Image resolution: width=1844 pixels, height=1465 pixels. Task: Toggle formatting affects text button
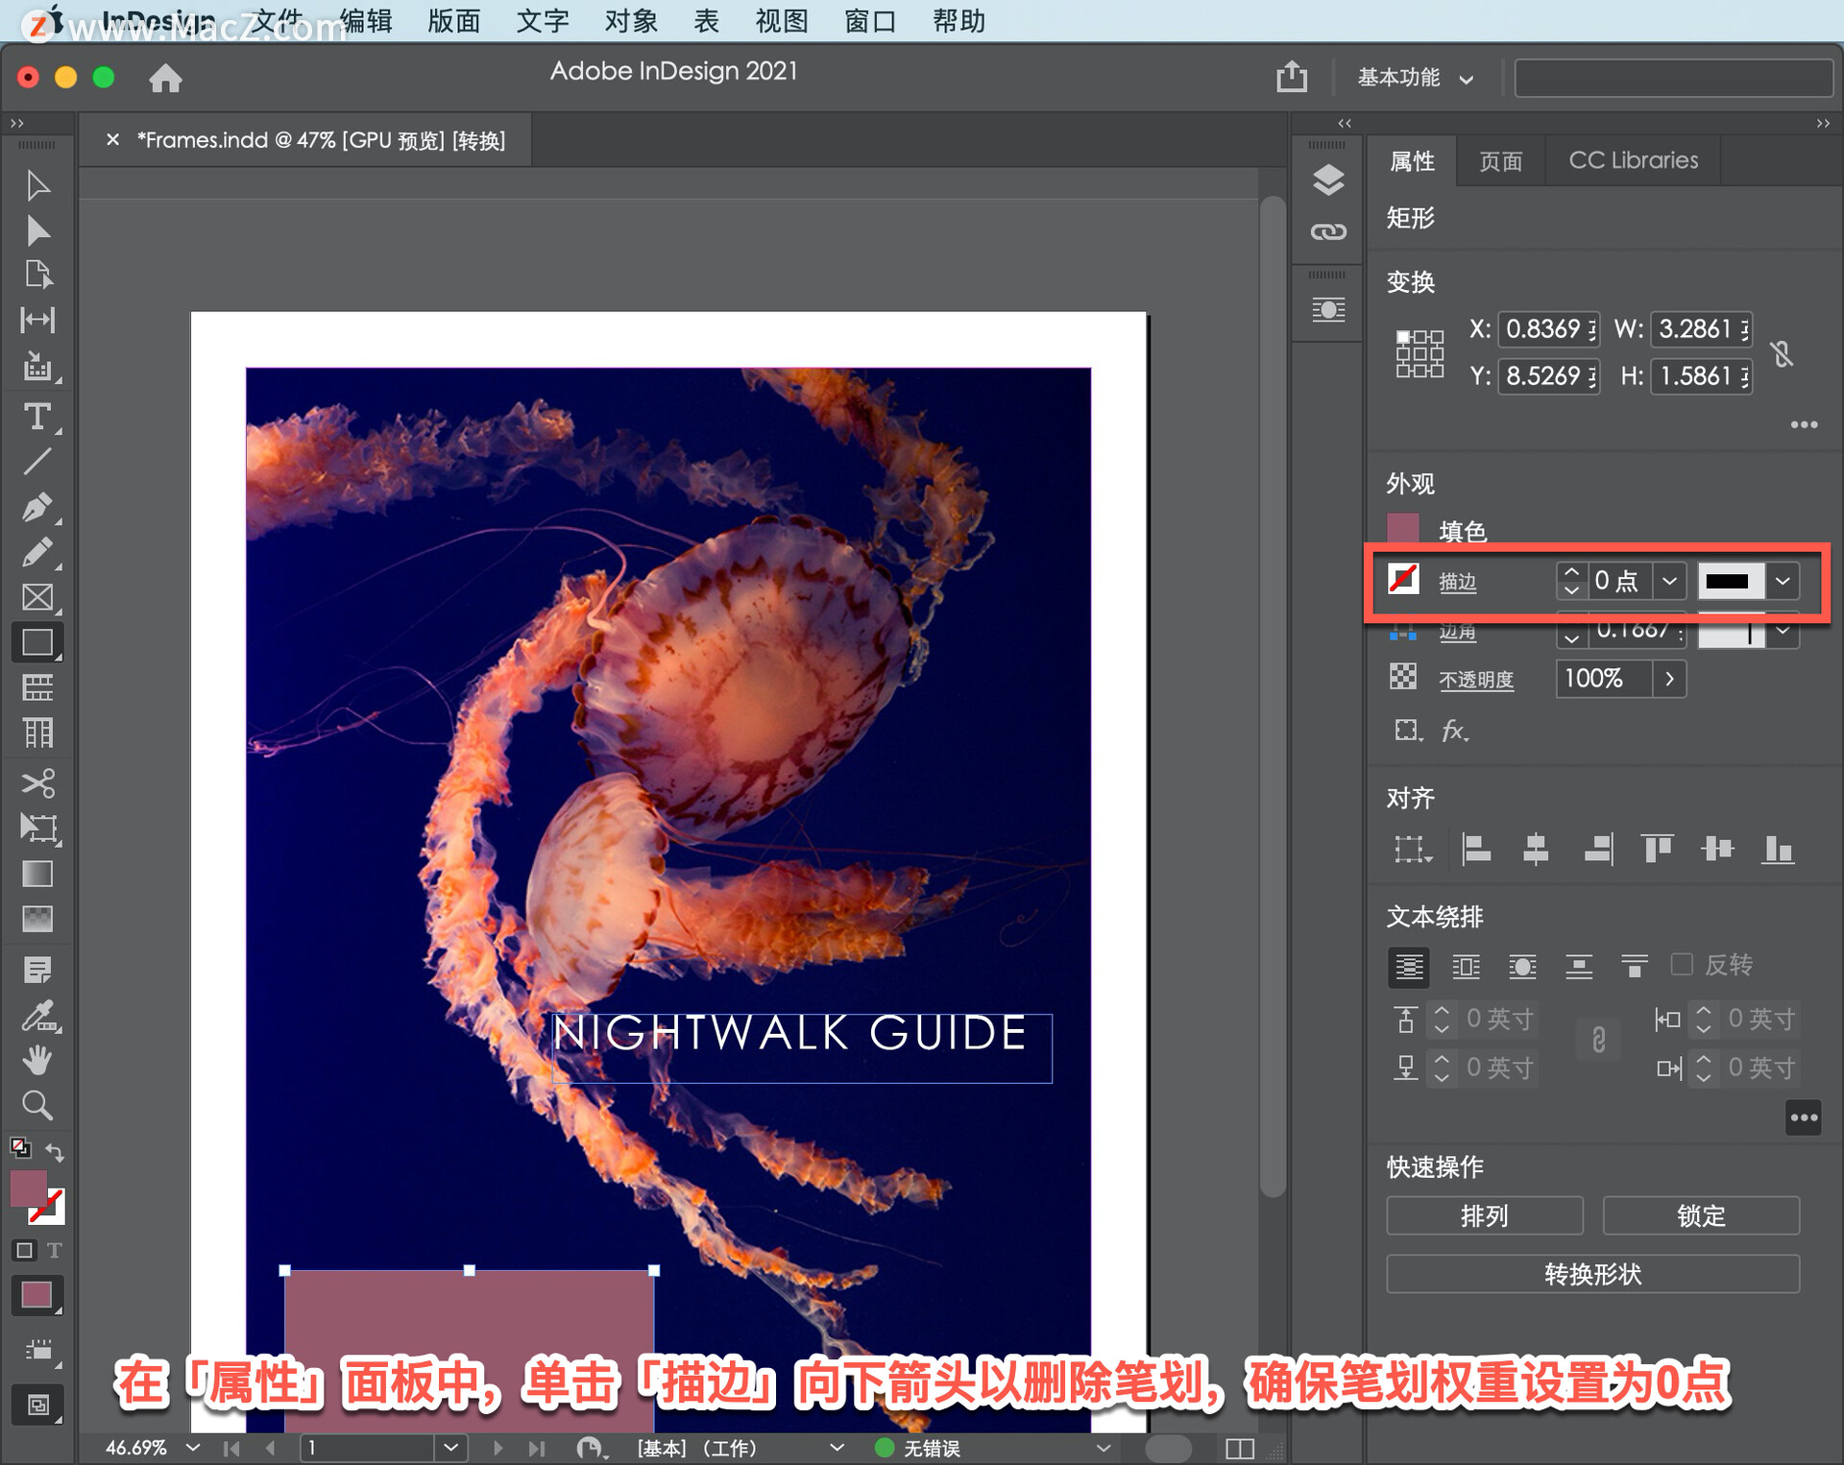55,1250
